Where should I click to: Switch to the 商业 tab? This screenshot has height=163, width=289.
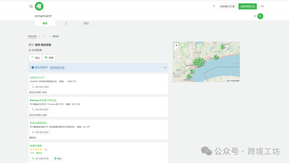(x=45, y=23)
